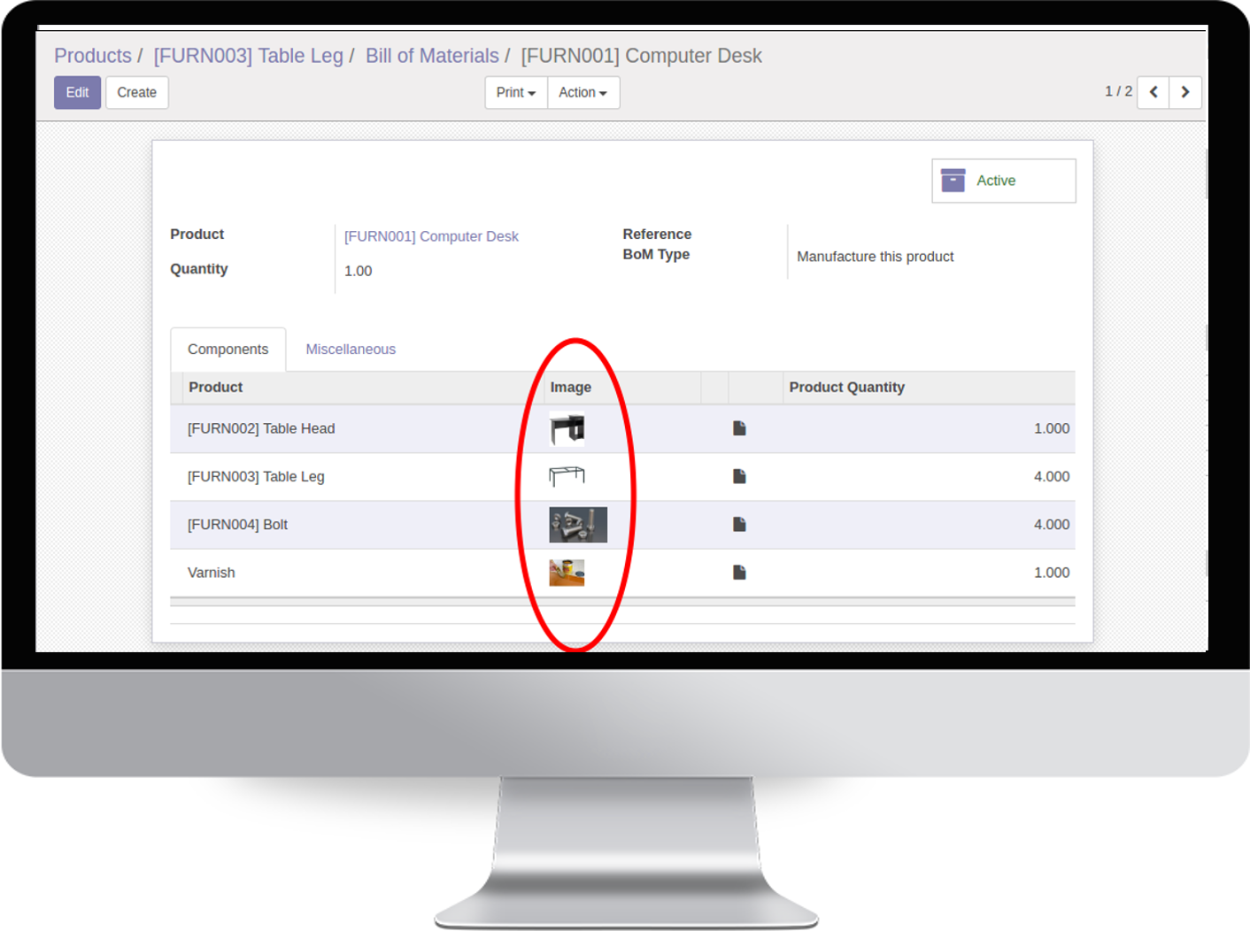
Task: Click the 1 / 2 pager counter
Action: (x=1118, y=91)
